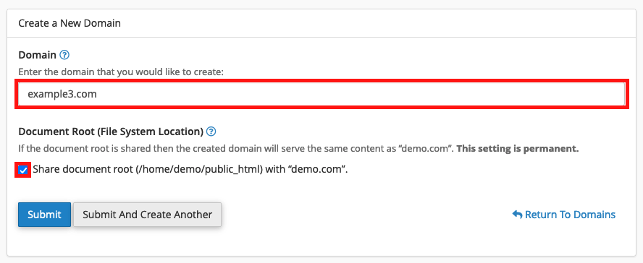Follow the Return To Domains link
The height and width of the screenshot is (263, 643).
pyautogui.click(x=564, y=215)
